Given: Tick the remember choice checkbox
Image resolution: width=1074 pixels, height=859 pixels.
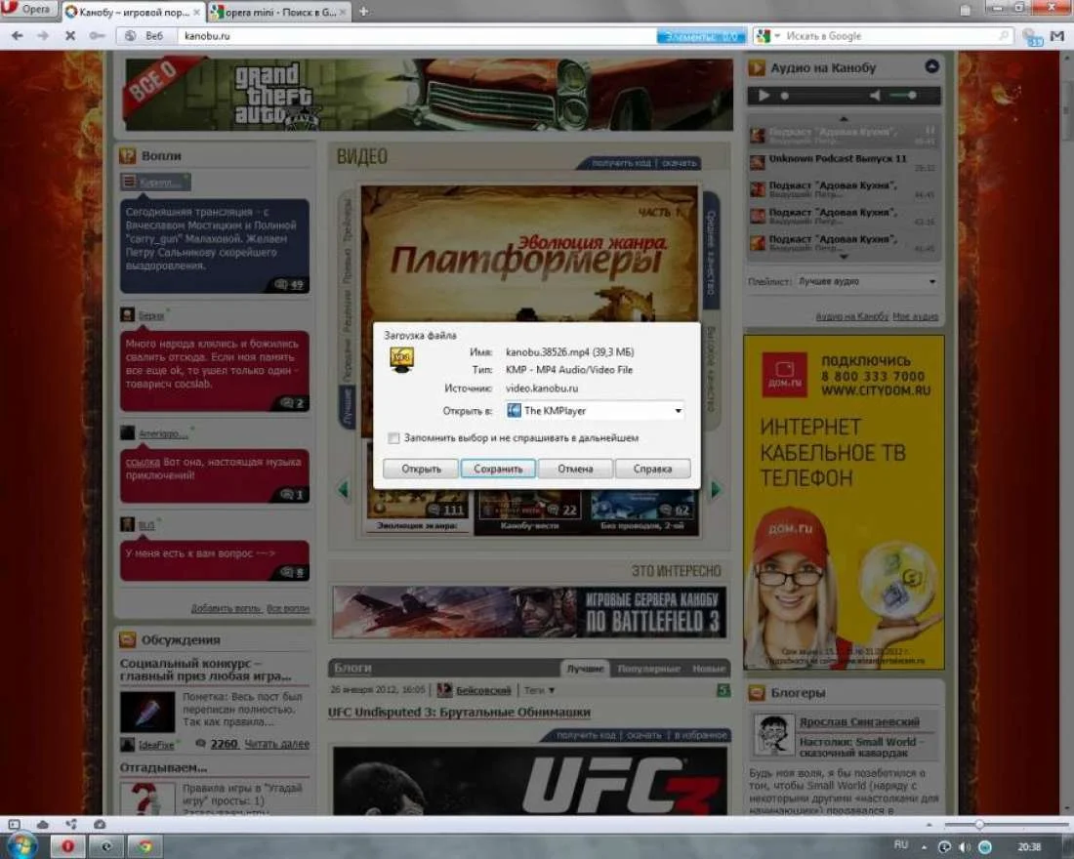Looking at the screenshot, I should 393,437.
